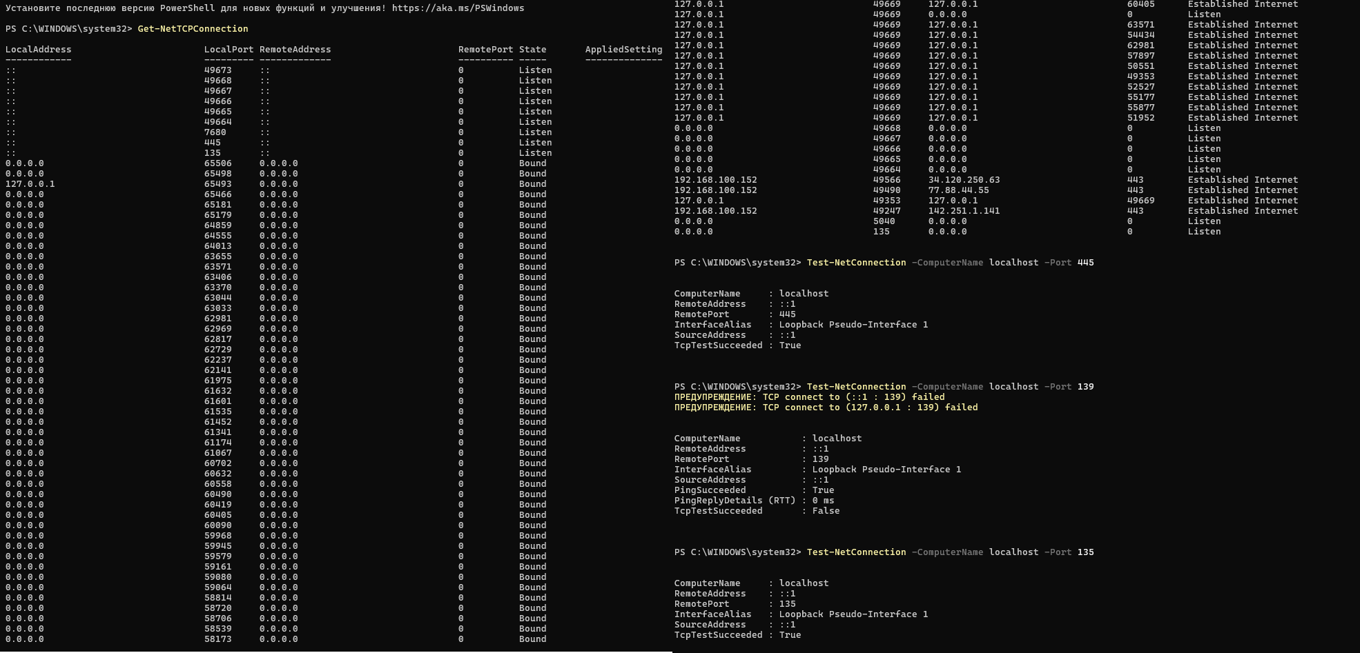The width and height of the screenshot is (1360, 653).
Task: Open the https://aka.ms/PSWindows link
Action: point(458,8)
